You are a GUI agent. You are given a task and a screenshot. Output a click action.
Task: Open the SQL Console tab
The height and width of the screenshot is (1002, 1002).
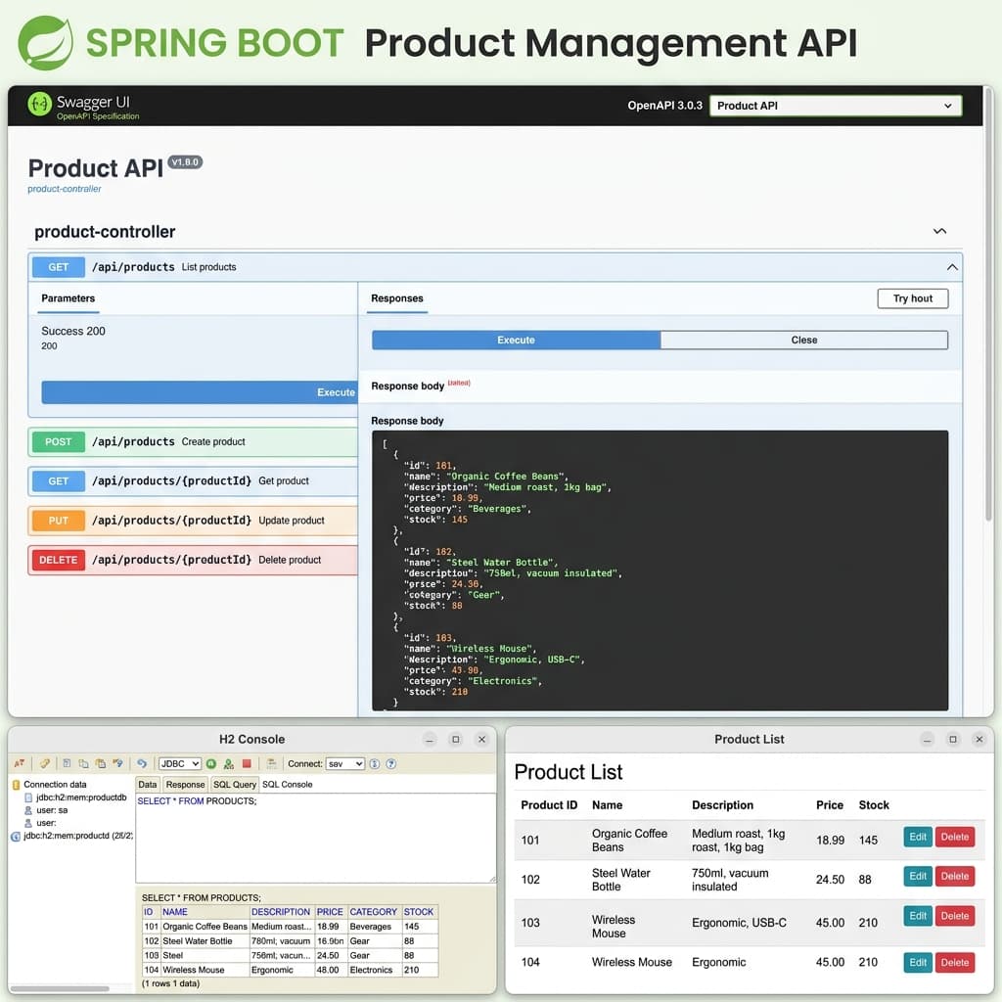[x=287, y=784]
